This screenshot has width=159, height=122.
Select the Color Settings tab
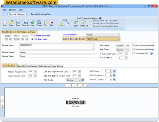44,66
